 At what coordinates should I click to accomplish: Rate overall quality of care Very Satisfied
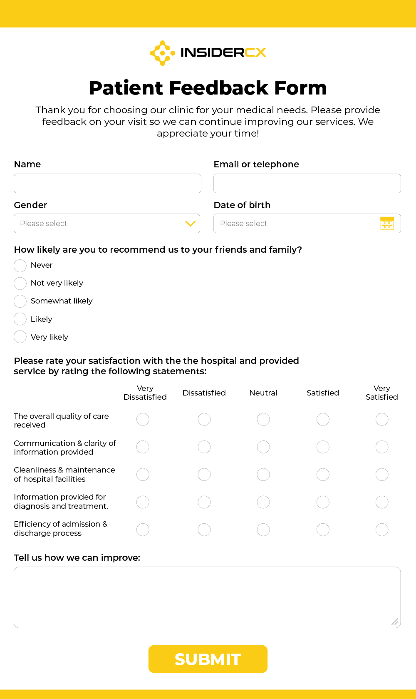point(382,419)
